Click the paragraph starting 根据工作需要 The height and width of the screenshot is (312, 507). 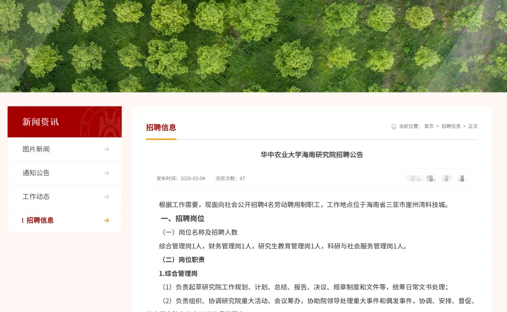(x=305, y=205)
